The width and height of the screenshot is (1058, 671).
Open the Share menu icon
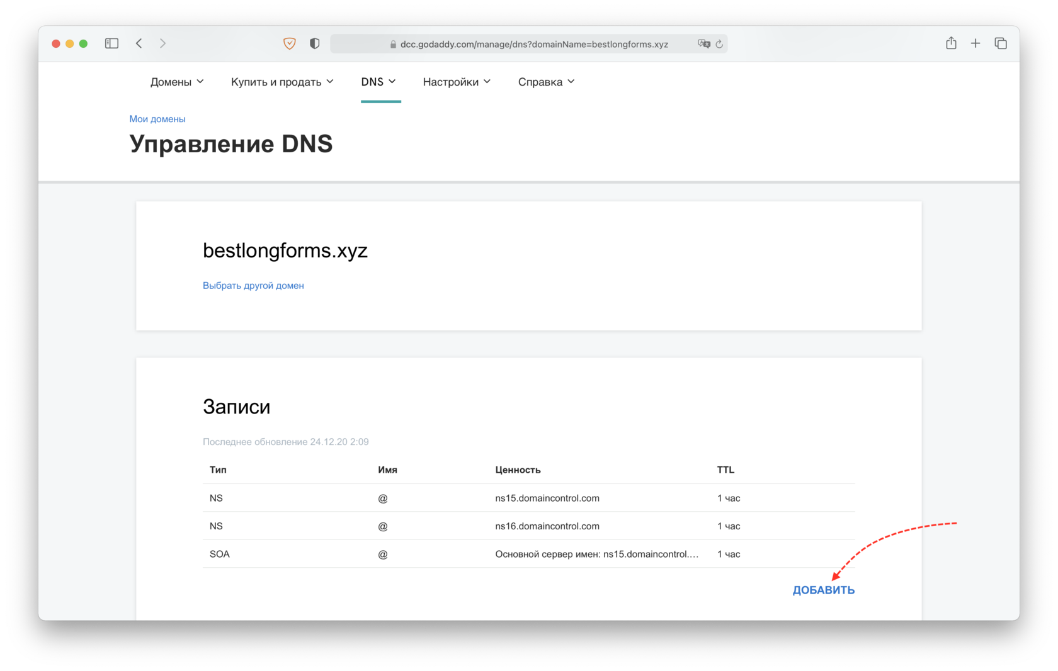pos(951,43)
